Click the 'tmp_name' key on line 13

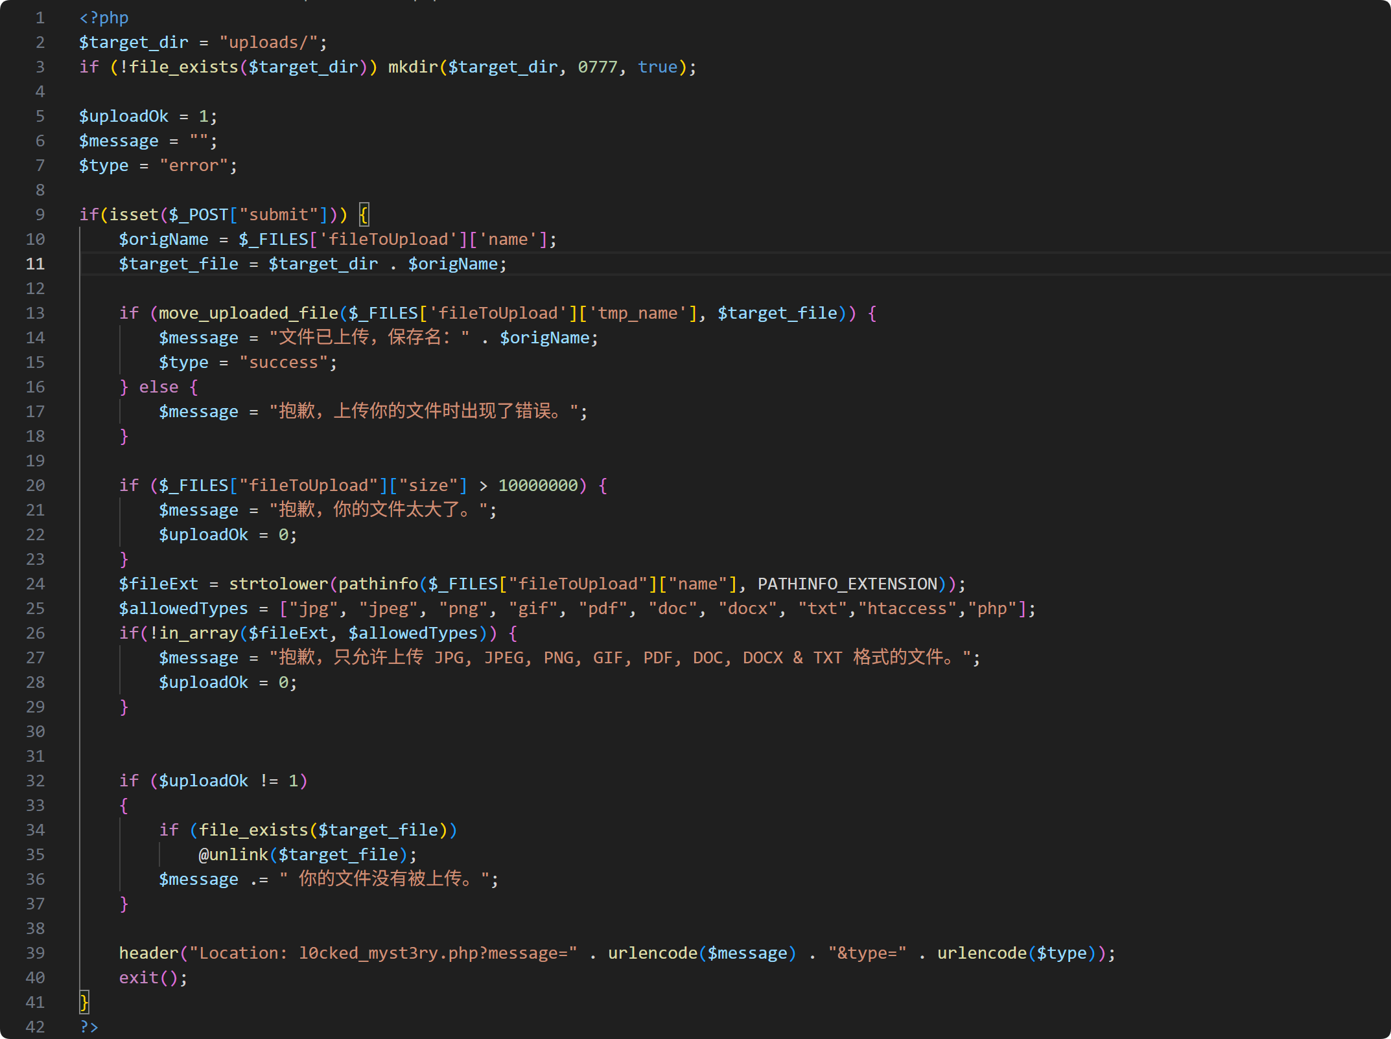[x=637, y=314]
